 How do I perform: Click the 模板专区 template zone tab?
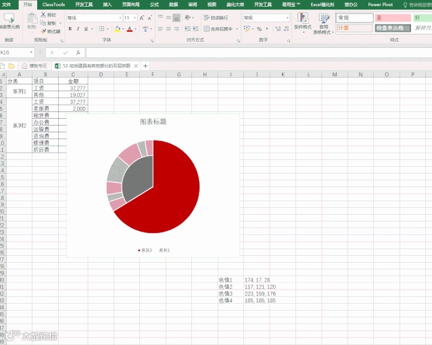tap(34, 65)
